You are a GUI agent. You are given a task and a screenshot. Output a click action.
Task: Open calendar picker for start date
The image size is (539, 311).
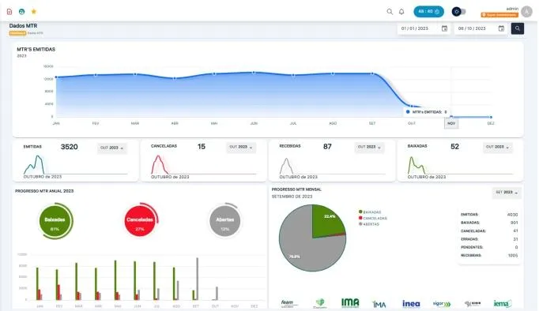pos(444,28)
